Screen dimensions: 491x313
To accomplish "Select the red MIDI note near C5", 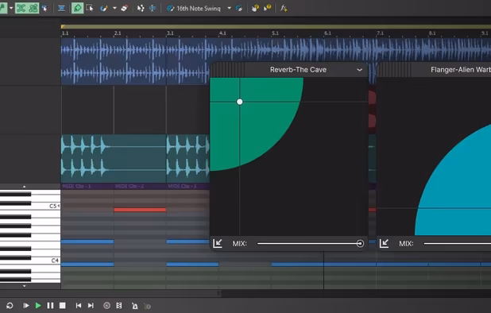I will click(x=140, y=210).
